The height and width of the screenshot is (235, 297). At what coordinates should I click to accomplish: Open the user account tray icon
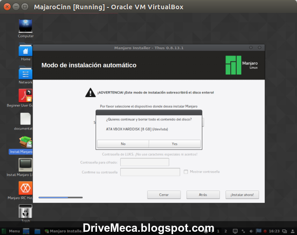(x=293, y=231)
